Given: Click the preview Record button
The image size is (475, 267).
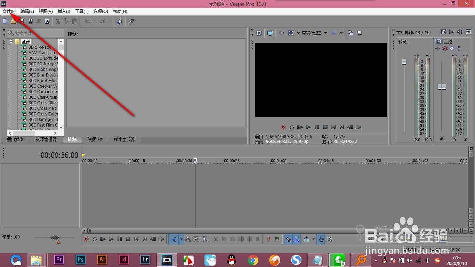Looking at the screenshot, I should click(x=283, y=127).
